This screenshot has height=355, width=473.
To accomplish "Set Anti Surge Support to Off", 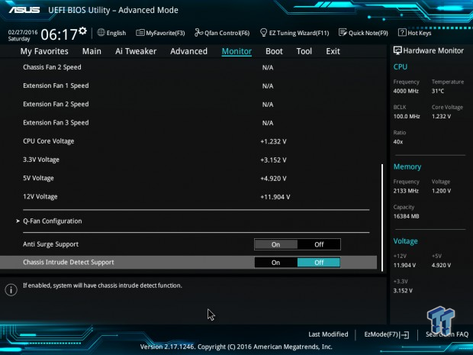I will point(319,244).
